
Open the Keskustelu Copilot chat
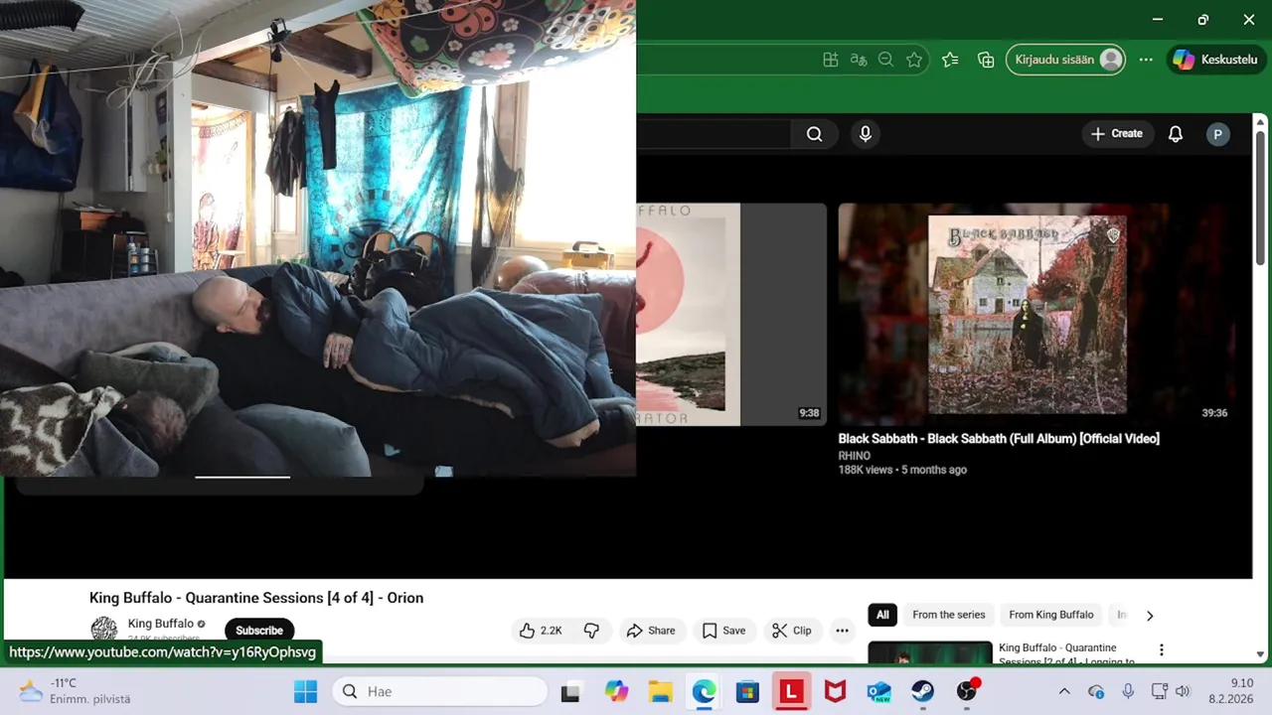pyautogui.click(x=1216, y=60)
